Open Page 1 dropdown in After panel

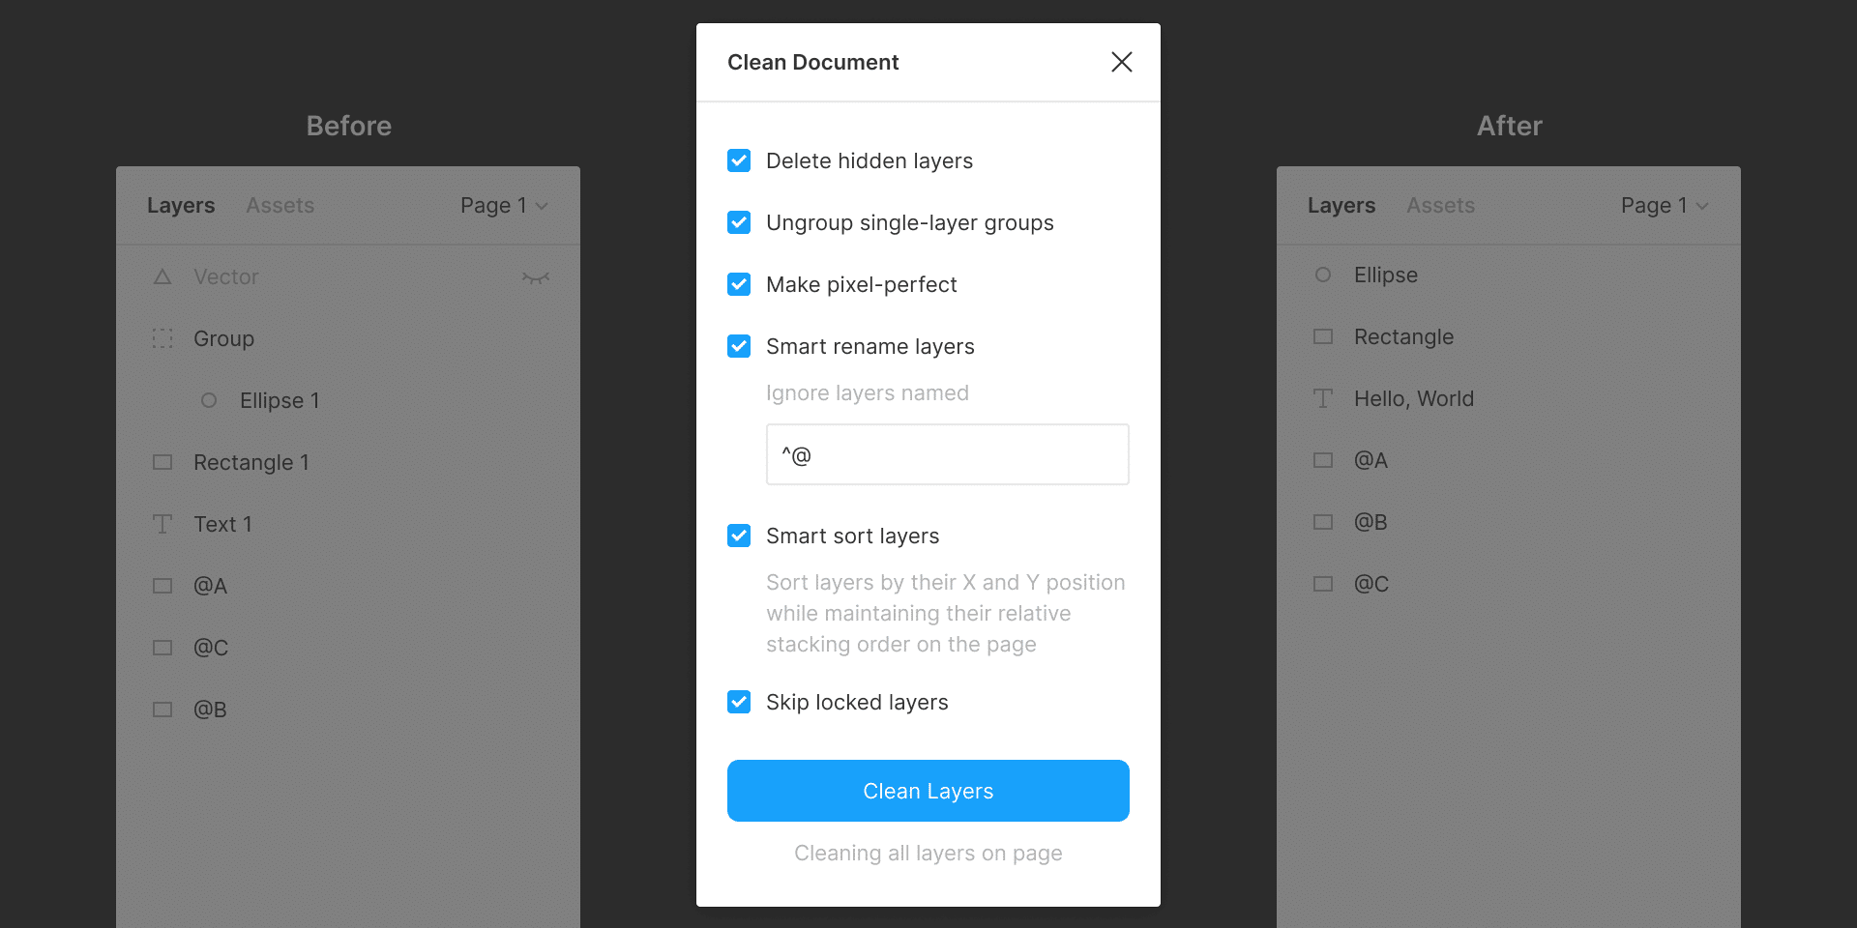pyautogui.click(x=1665, y=205)
